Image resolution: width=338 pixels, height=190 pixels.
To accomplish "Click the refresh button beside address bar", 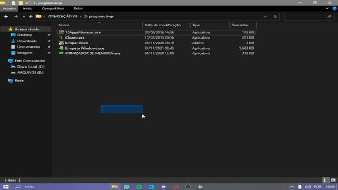I will [275, 16].
